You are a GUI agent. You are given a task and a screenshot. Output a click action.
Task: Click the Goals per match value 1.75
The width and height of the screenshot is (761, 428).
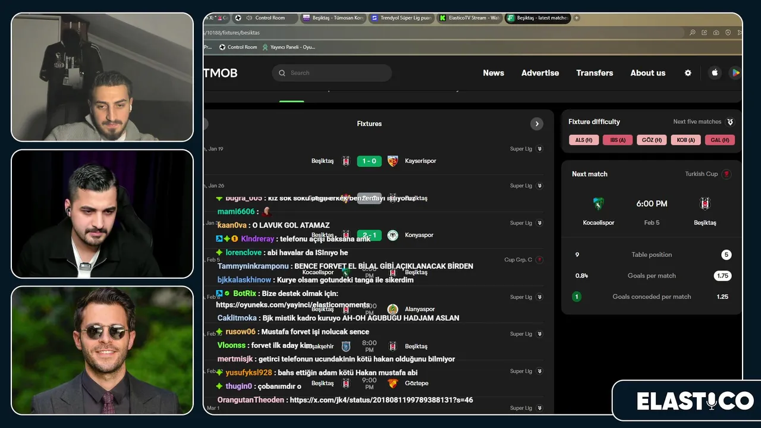point(723,276)
